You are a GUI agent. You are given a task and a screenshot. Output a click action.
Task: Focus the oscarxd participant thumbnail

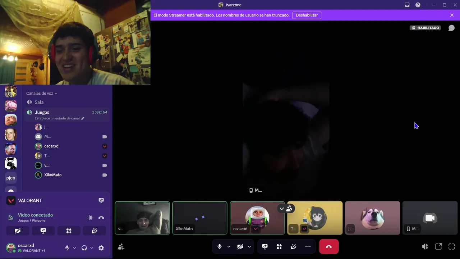click(x=257, y=218)
